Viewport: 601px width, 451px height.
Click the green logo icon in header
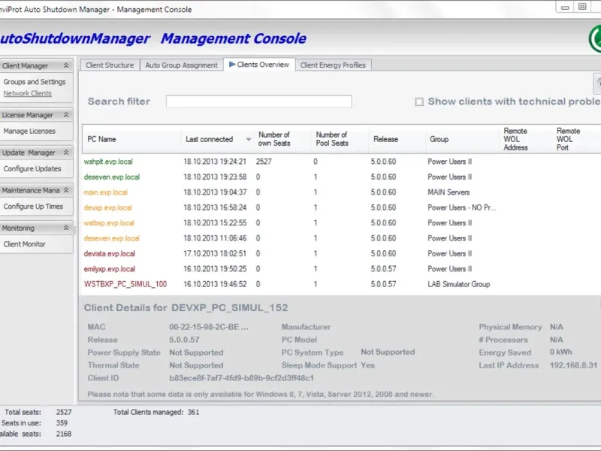point(596,38)
